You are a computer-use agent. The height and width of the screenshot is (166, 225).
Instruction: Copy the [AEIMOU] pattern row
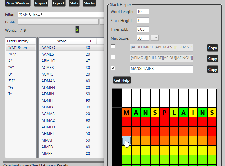pyautogui.click(x=213, y=59)
